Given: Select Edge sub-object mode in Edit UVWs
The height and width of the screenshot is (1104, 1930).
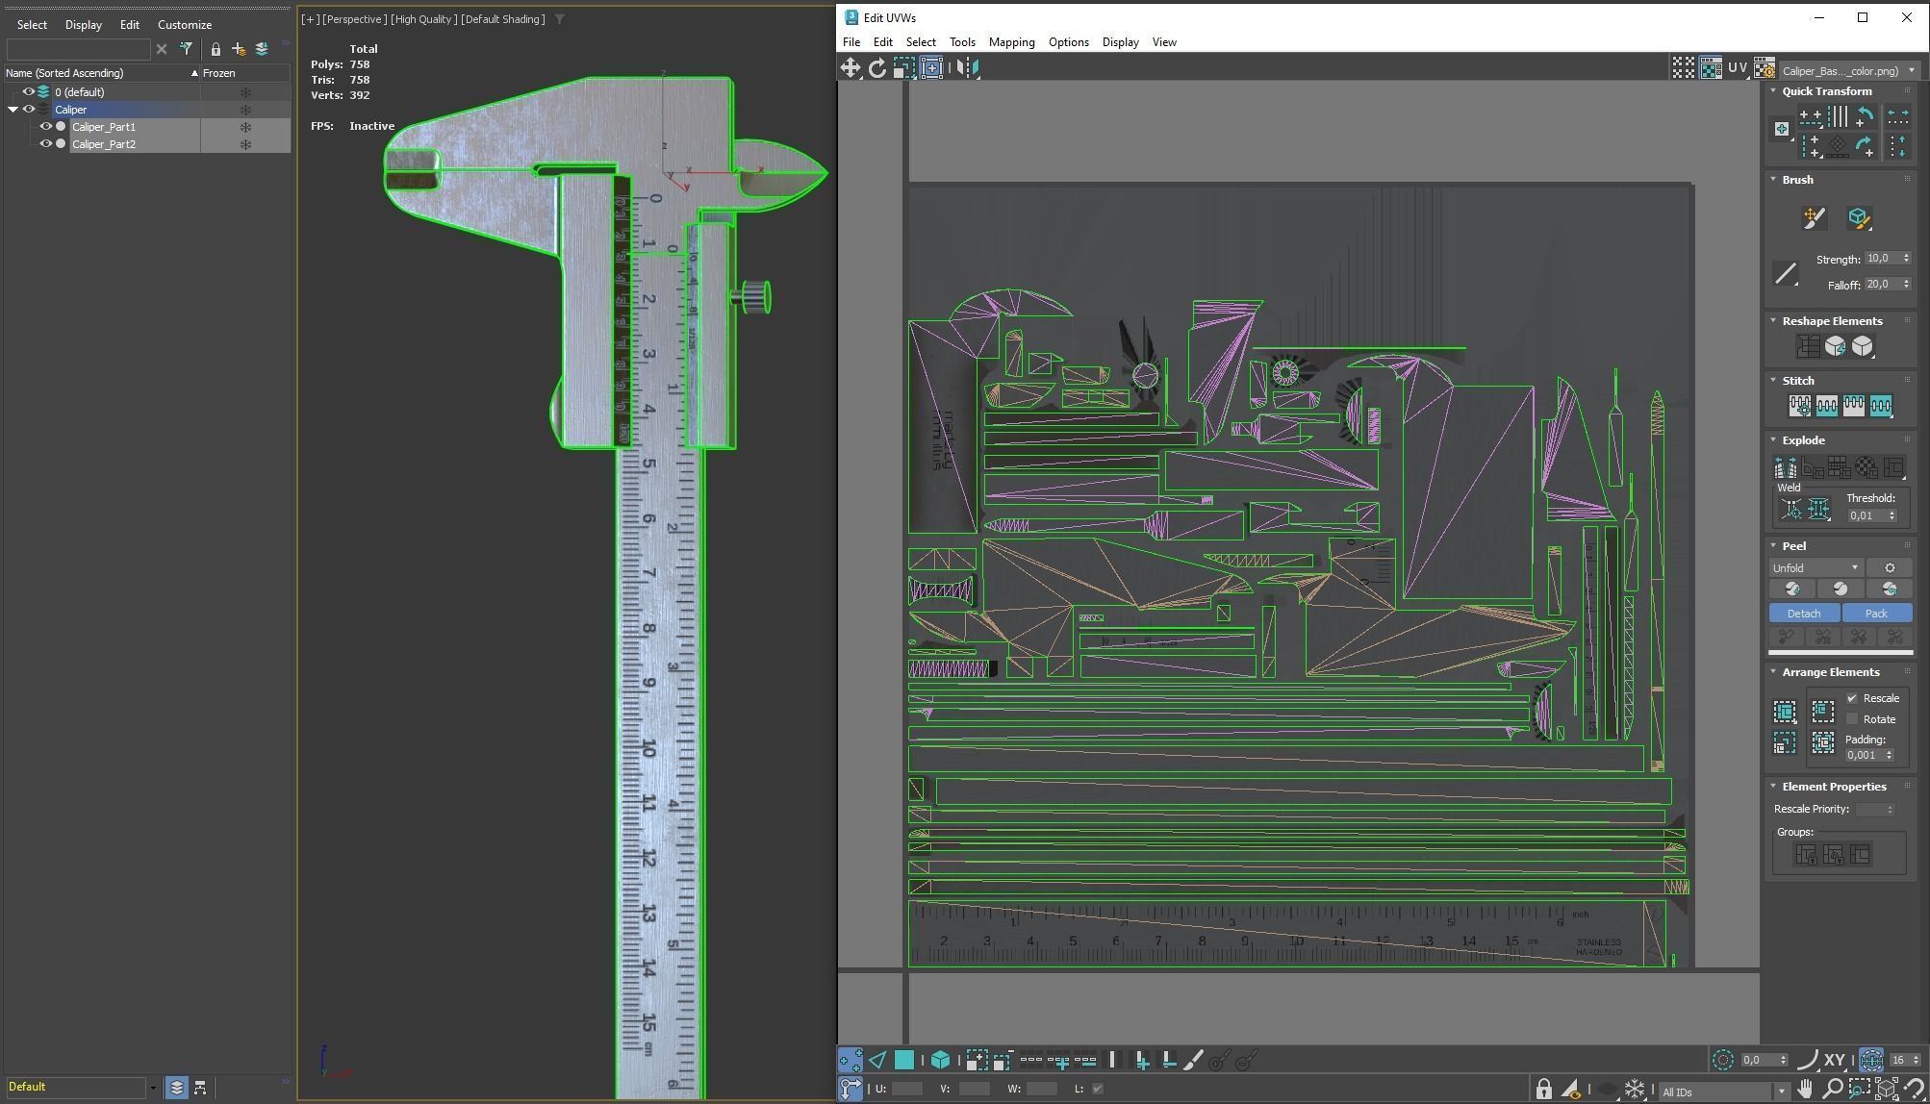Looking at the screenshot, I should click(x=877, y=1060).
